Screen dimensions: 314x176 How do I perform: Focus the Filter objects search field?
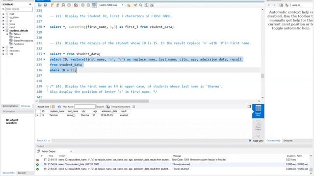(x=19, y=9)
